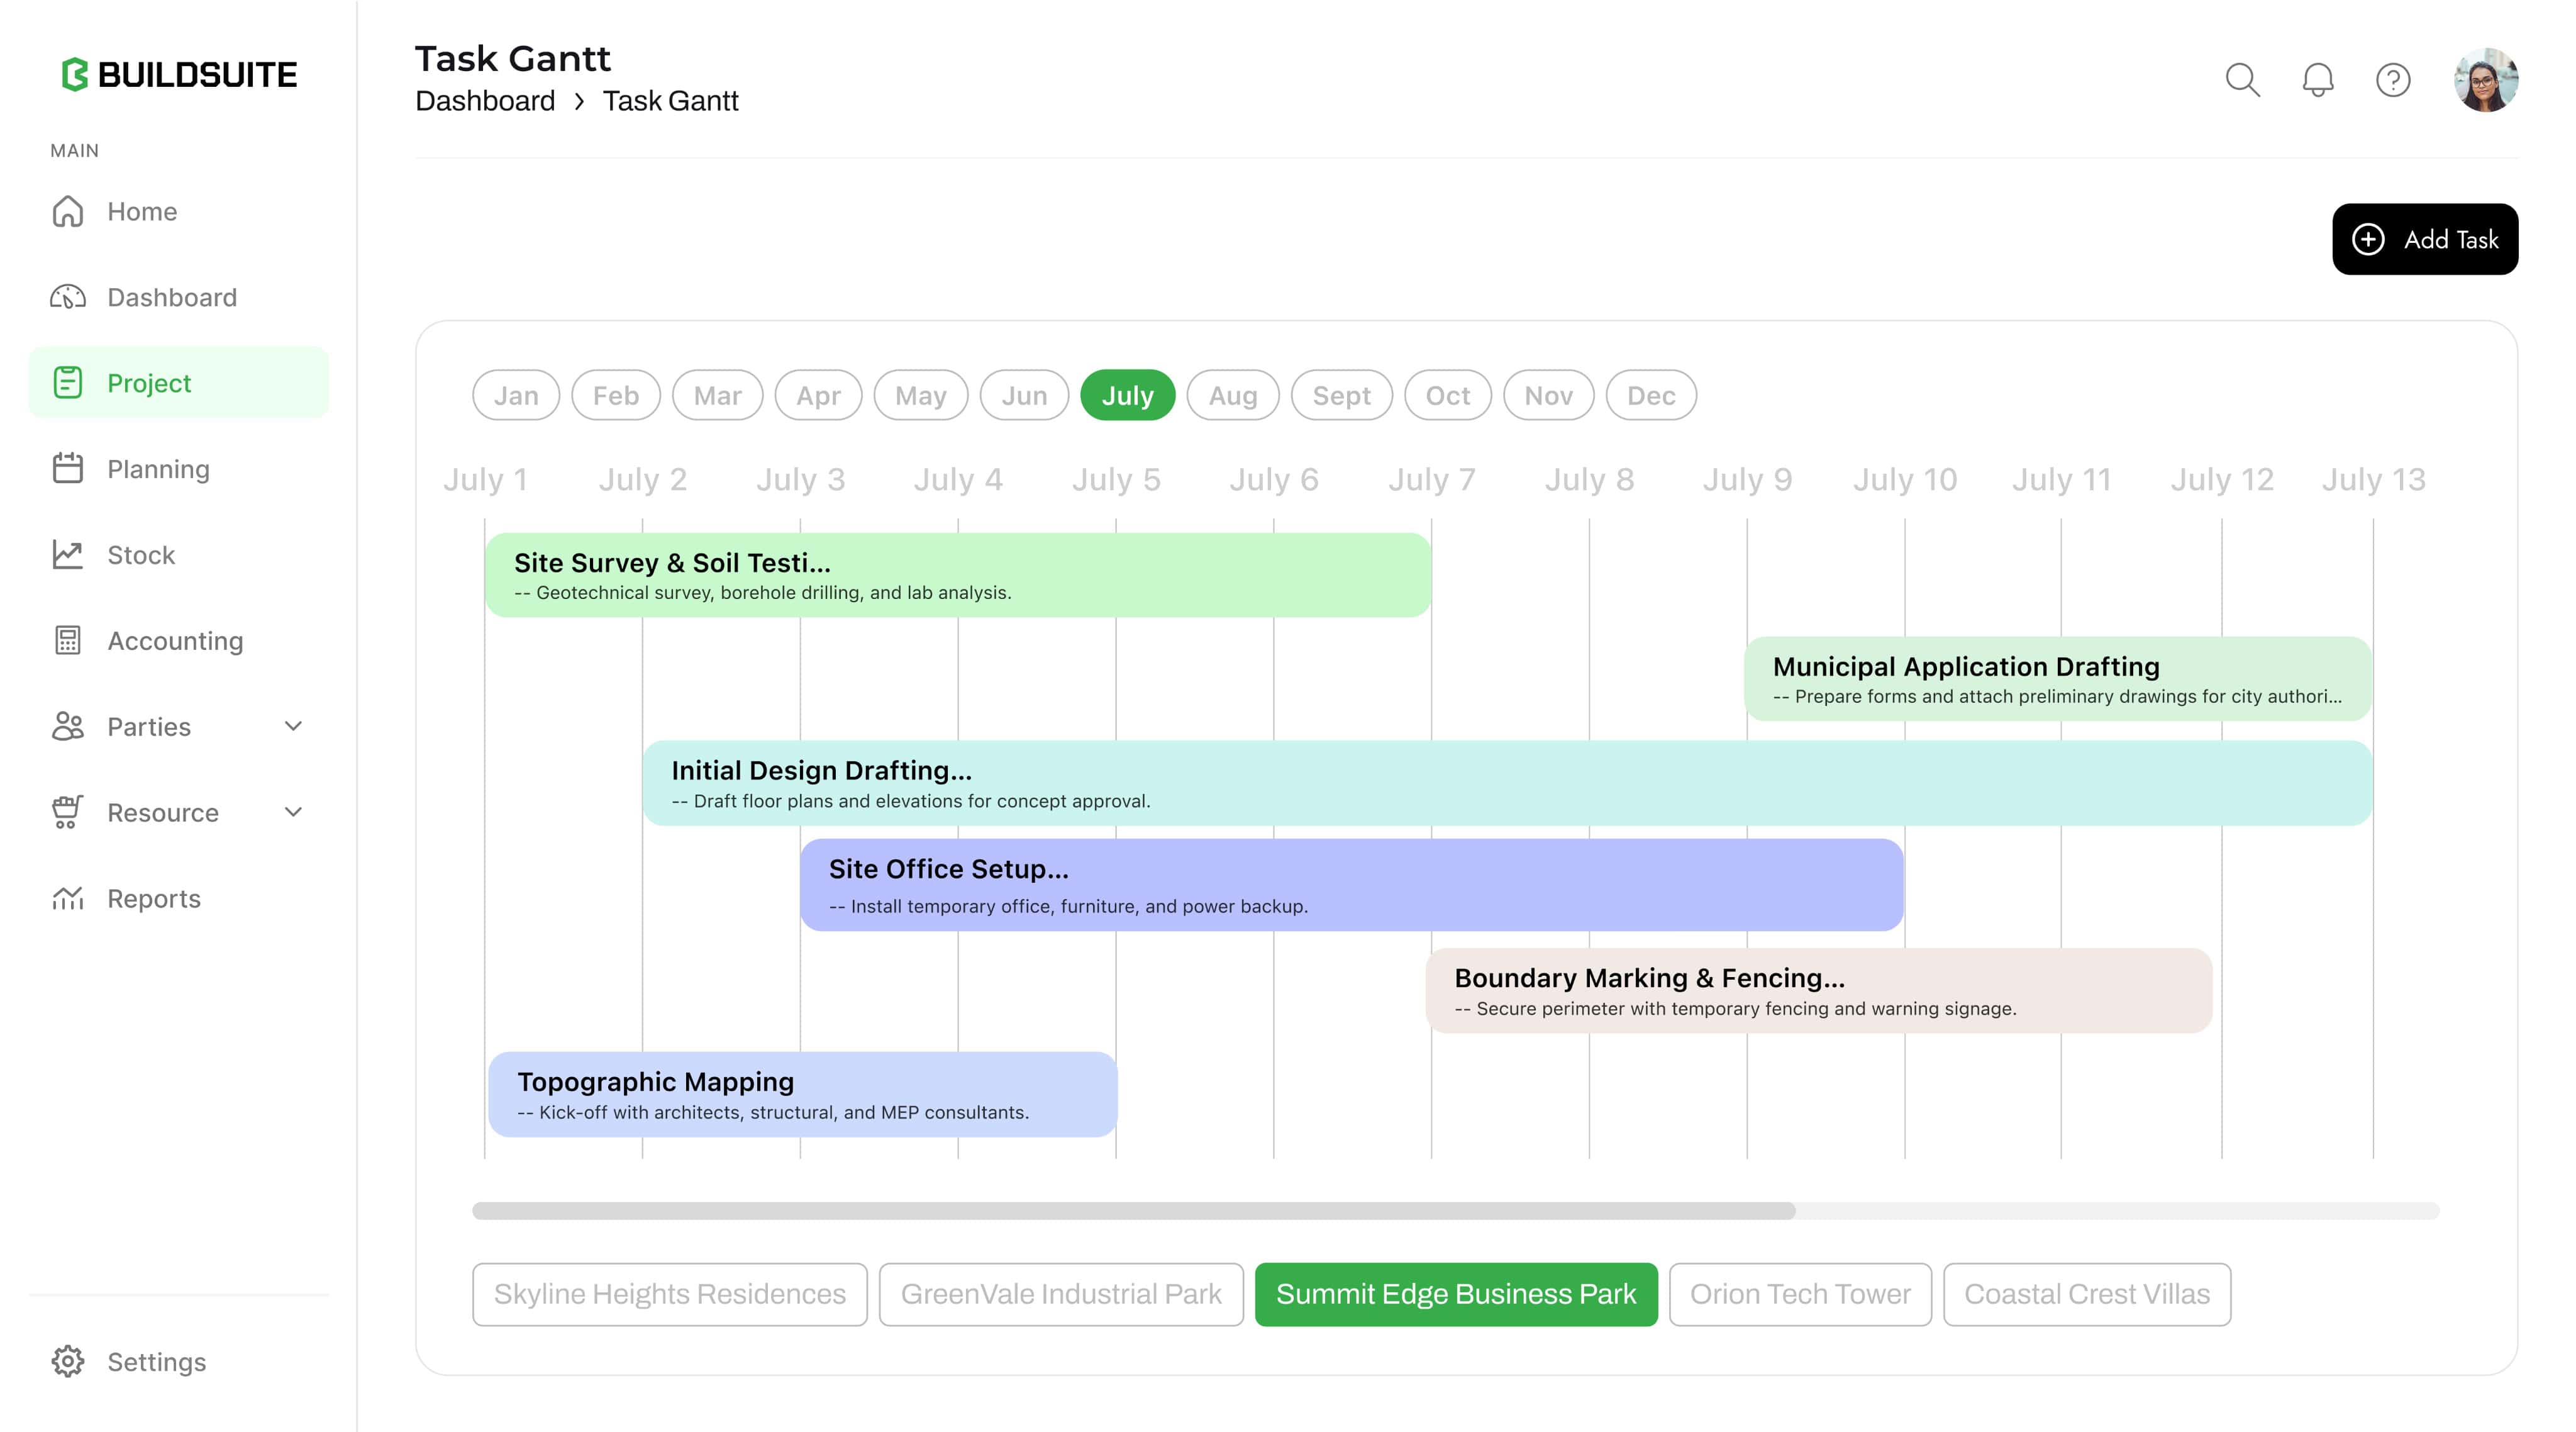This screenshot has height=1432, width=2576.
Task: Open the user profile avatar
Action: pos(2487,80)
